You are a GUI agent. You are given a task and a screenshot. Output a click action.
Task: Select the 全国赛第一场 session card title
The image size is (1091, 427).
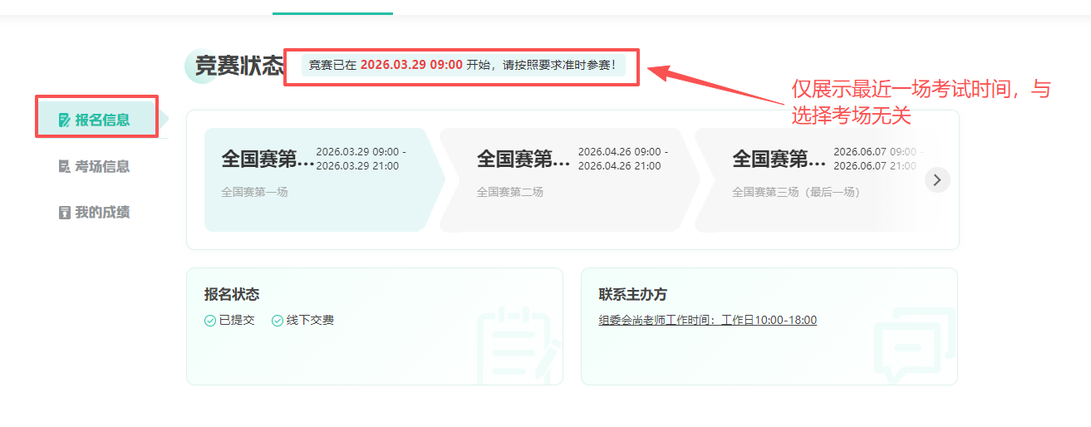click(x=268, y=159)
